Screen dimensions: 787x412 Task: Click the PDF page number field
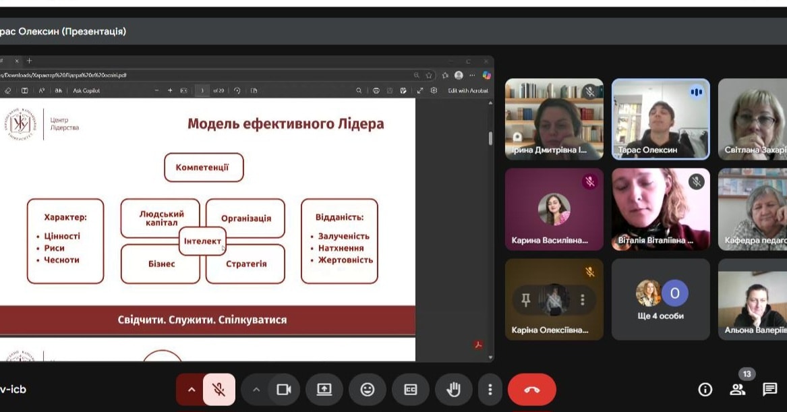click(x=202, y=91)
